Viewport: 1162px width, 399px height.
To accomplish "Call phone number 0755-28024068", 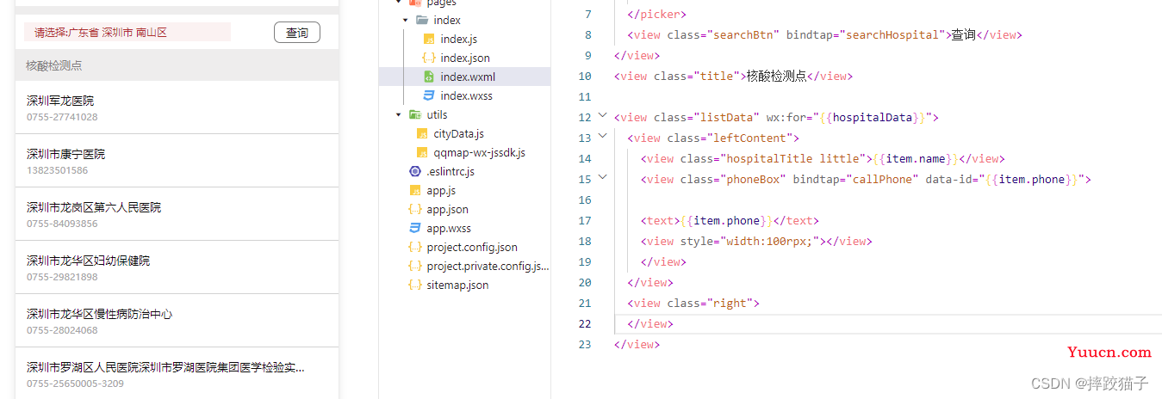I will [62, 330].
